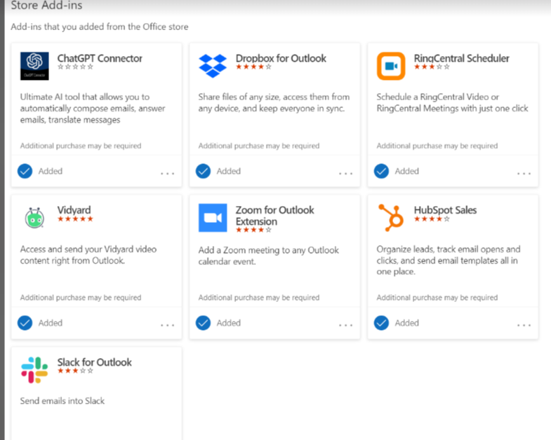Toggle the Added checkmark for Dropbox for Outlook
Screen dimensions: 551x440
coord(203,171)
